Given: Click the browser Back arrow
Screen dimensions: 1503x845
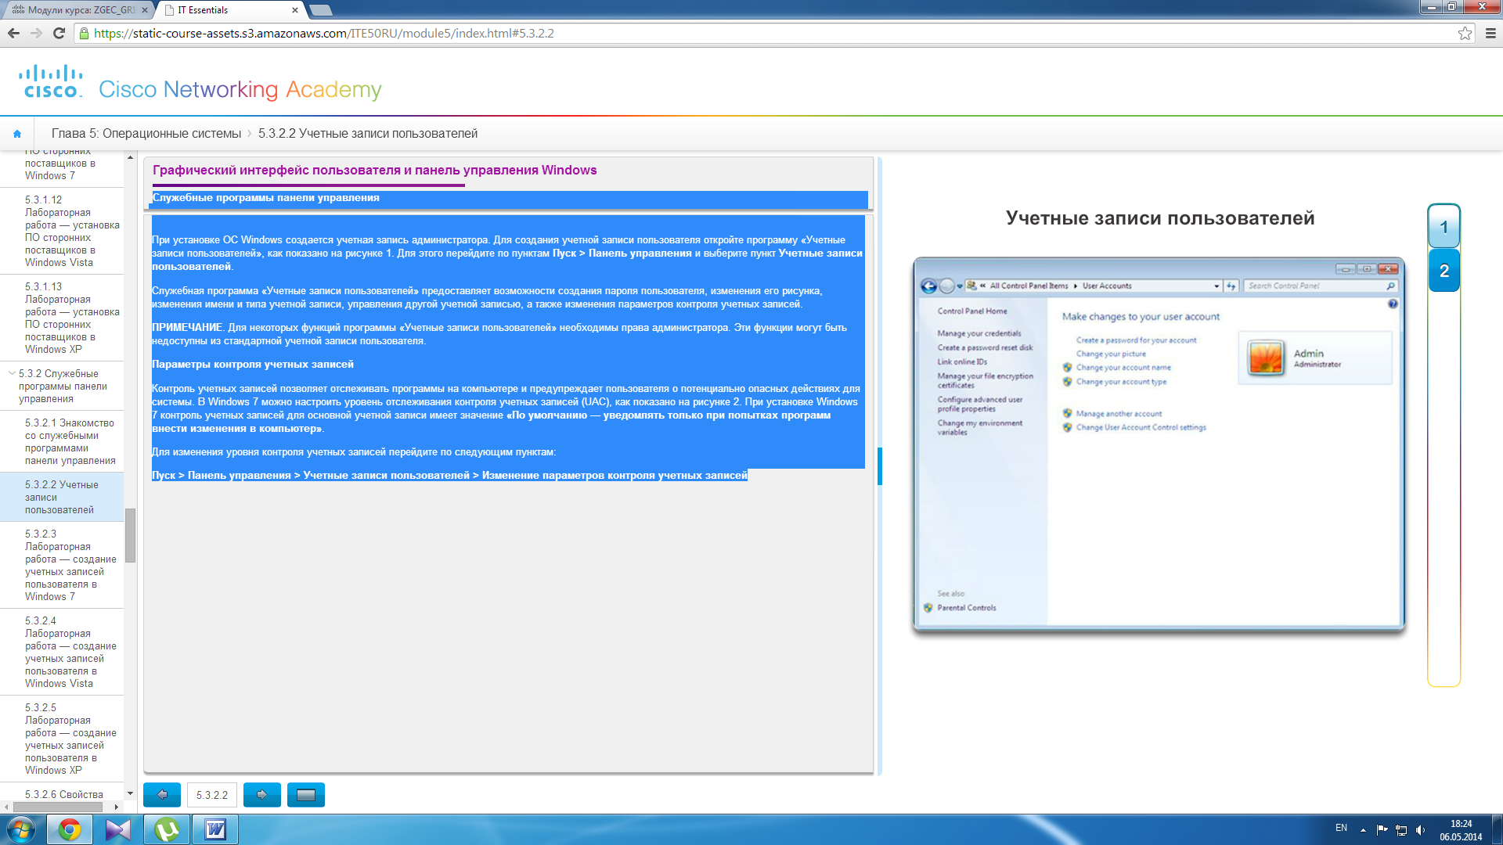Looking at the screenshot, I should [x=13, y=33].
